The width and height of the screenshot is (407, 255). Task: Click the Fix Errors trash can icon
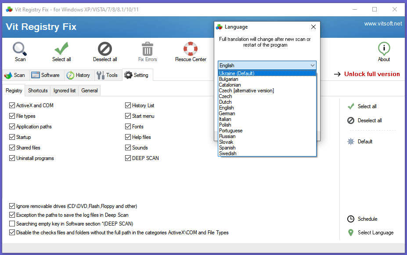click(x=148, y=49)
